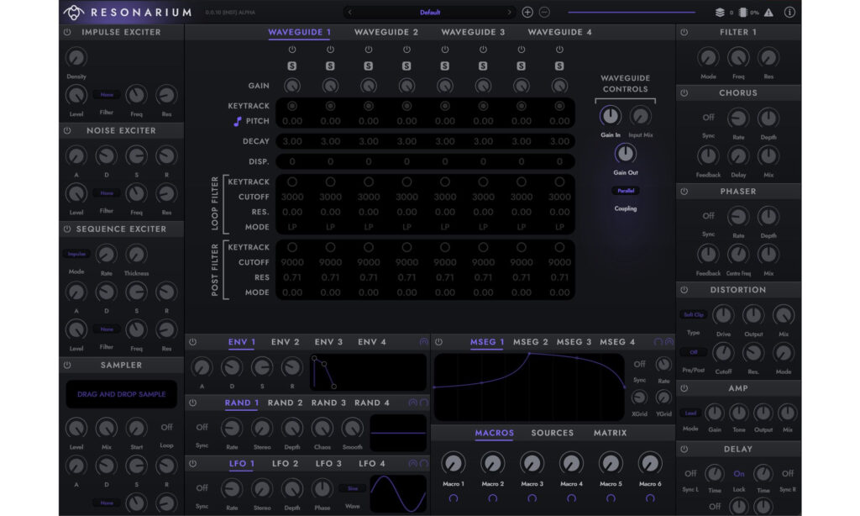Enable the Chorus effect power button

684,93
